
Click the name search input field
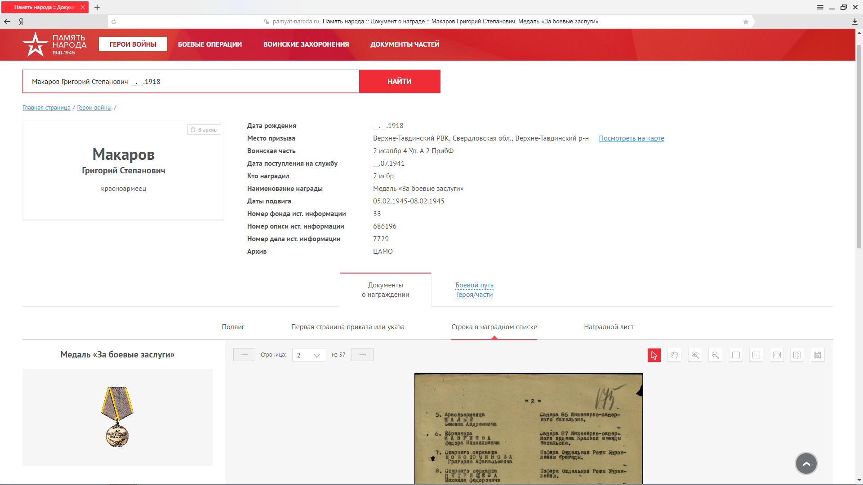(x=191, y=82)
